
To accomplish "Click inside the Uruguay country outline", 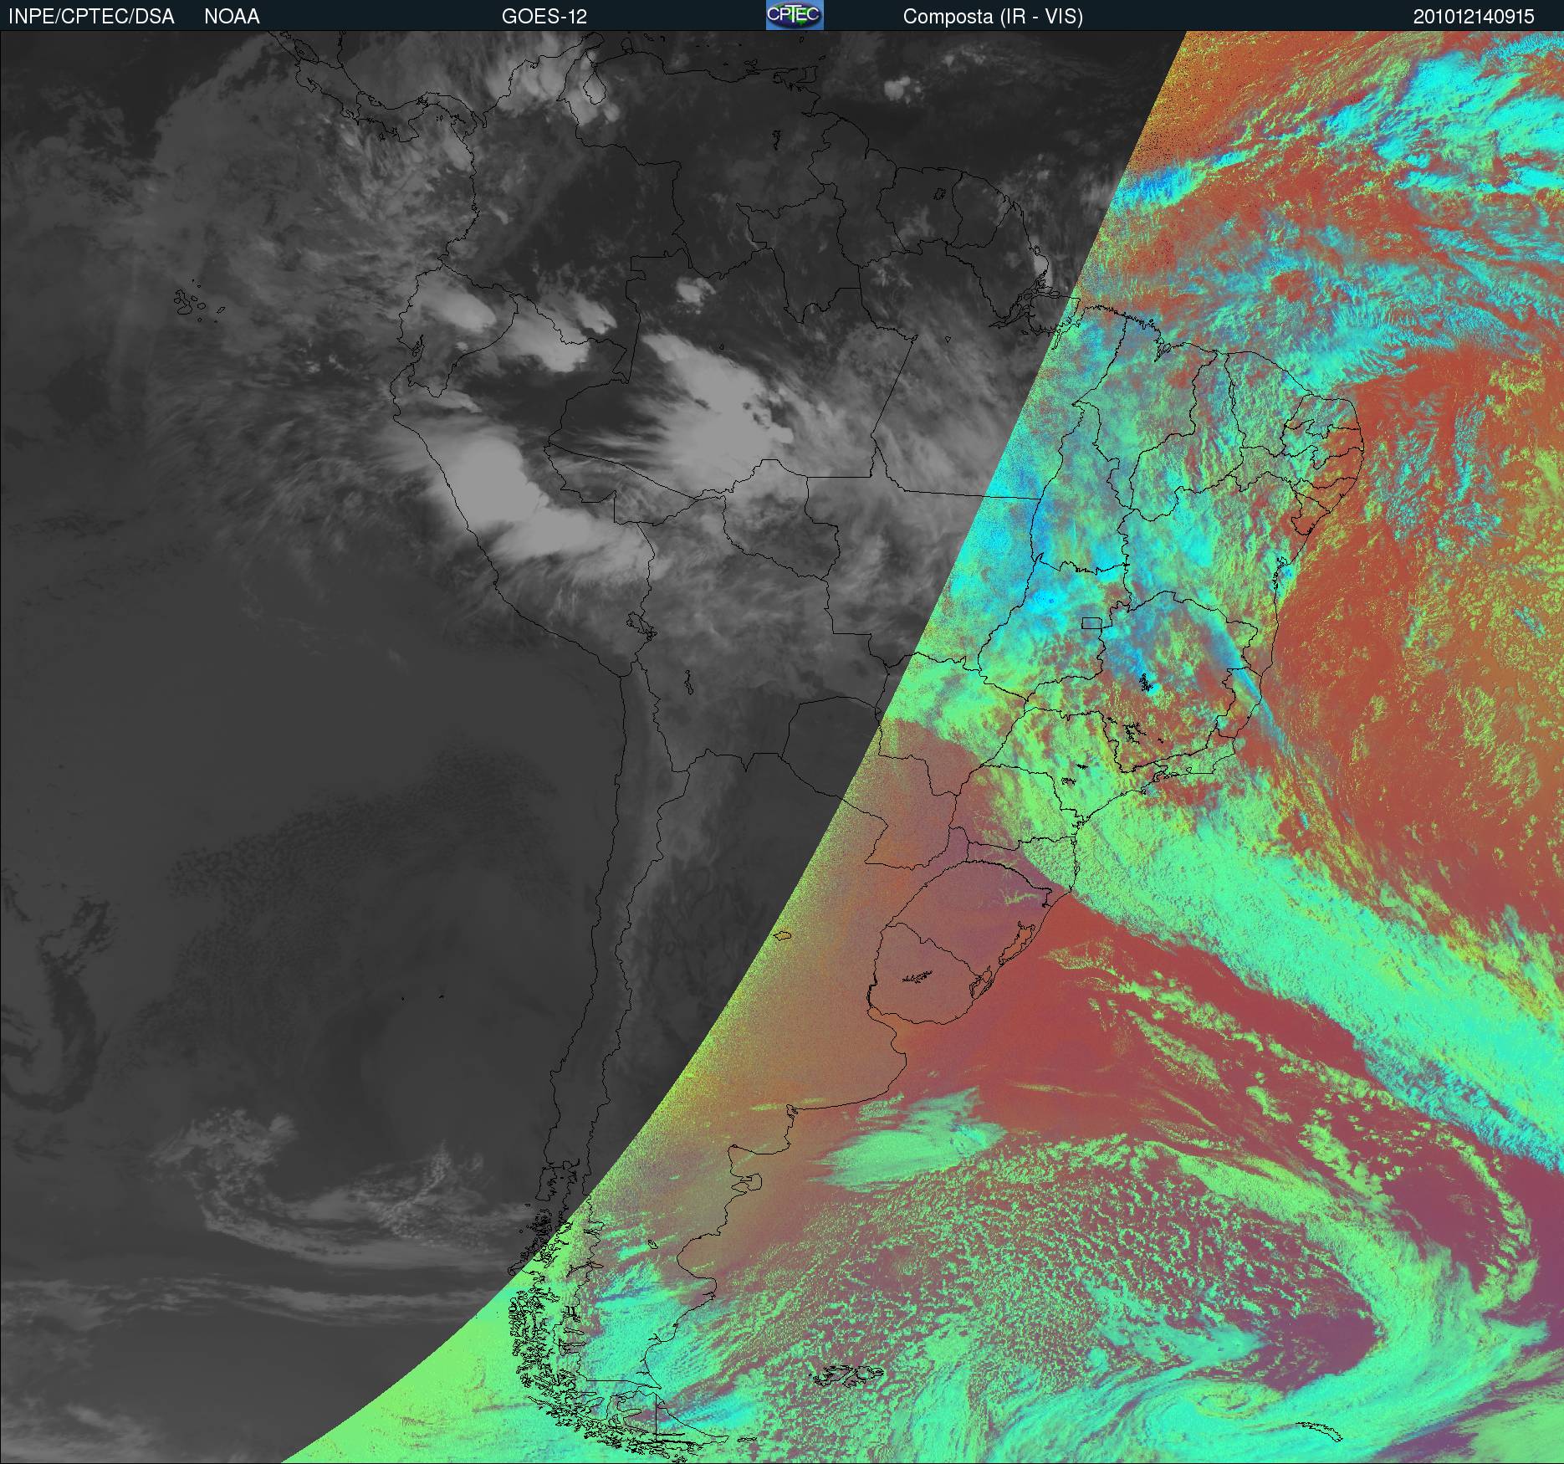I will coord(920,979).
